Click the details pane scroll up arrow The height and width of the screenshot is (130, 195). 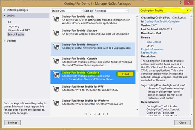click(x=191, y=16)
